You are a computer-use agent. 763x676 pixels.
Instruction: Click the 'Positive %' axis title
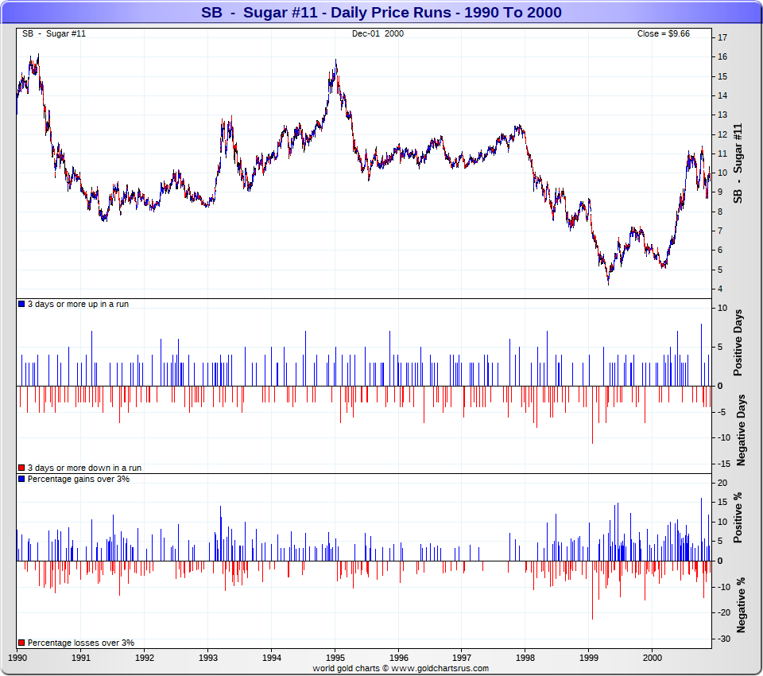click(738, 517)
